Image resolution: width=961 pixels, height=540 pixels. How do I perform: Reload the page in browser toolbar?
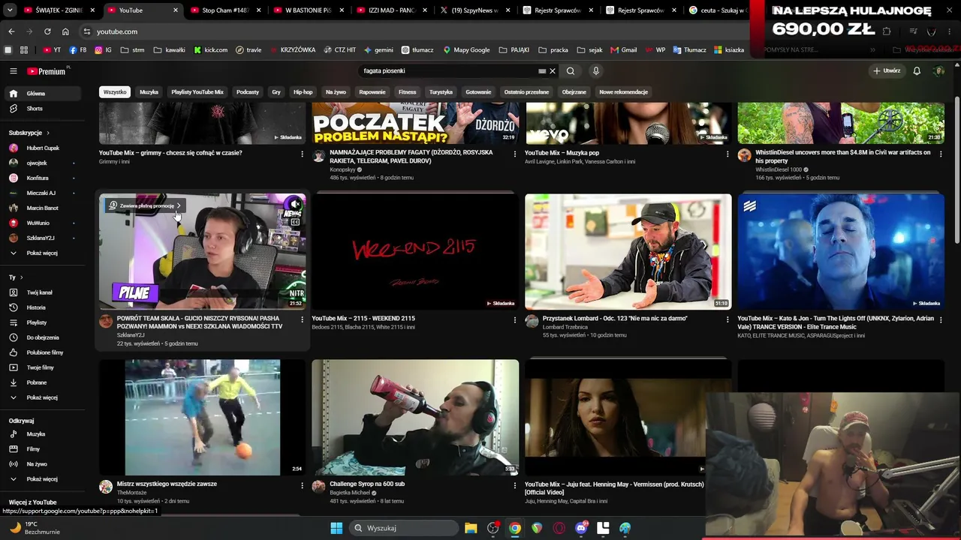coord(47,31)
